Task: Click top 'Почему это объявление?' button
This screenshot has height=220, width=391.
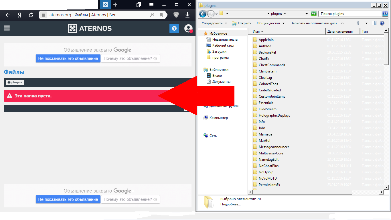Action: click(130, 58)
